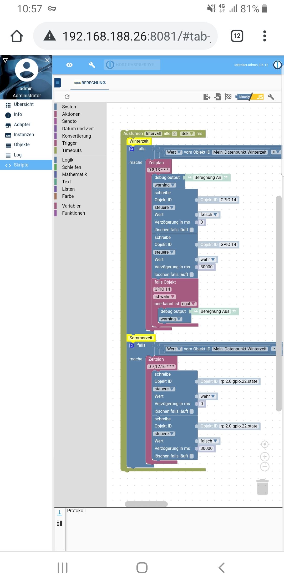The height and width of the screenshot is (584, 284).
Task: Click the gear icon on the Sommerzeit falls block
Action: coord(132,345)
